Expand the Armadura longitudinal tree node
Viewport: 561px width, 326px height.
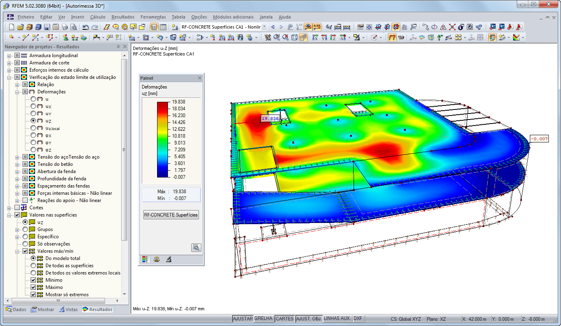click(9, 56)
